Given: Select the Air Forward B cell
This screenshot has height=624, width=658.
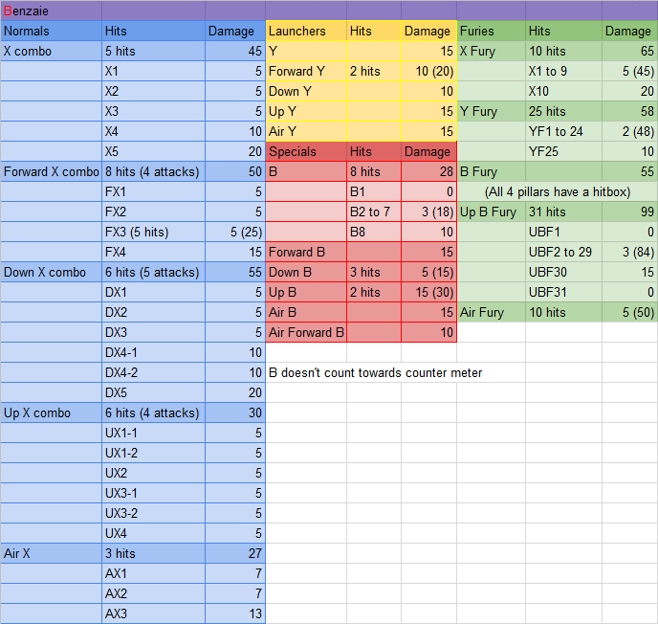Looking at the screenshot, I should coord(306,332).
